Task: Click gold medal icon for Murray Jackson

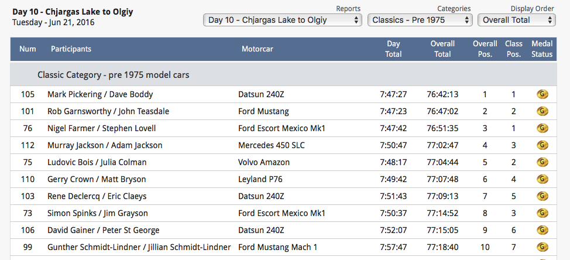Action: pyautogui.click(x=542, y=145)
